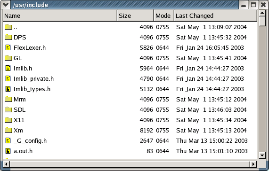Select the Xm folder icon
The height and width of the screenshot is (171, 269).
pyautogui.click(x=8, y=130)
